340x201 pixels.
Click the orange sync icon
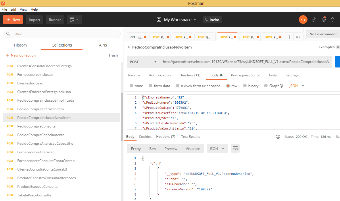303,20
